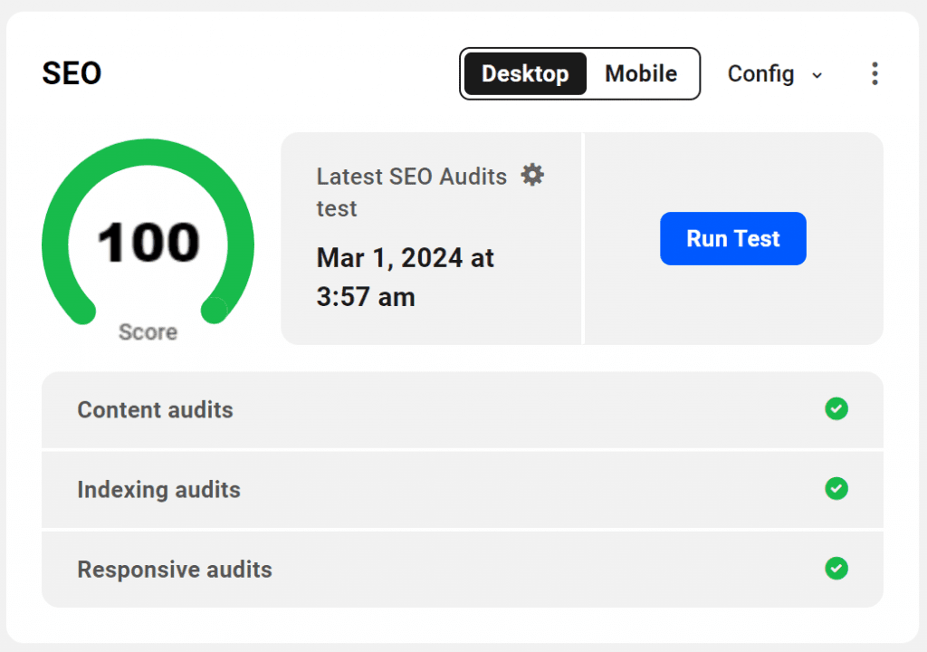
Task: Click the Mar 1, 2024 at 3:57 am date
Action: [405, 277]
